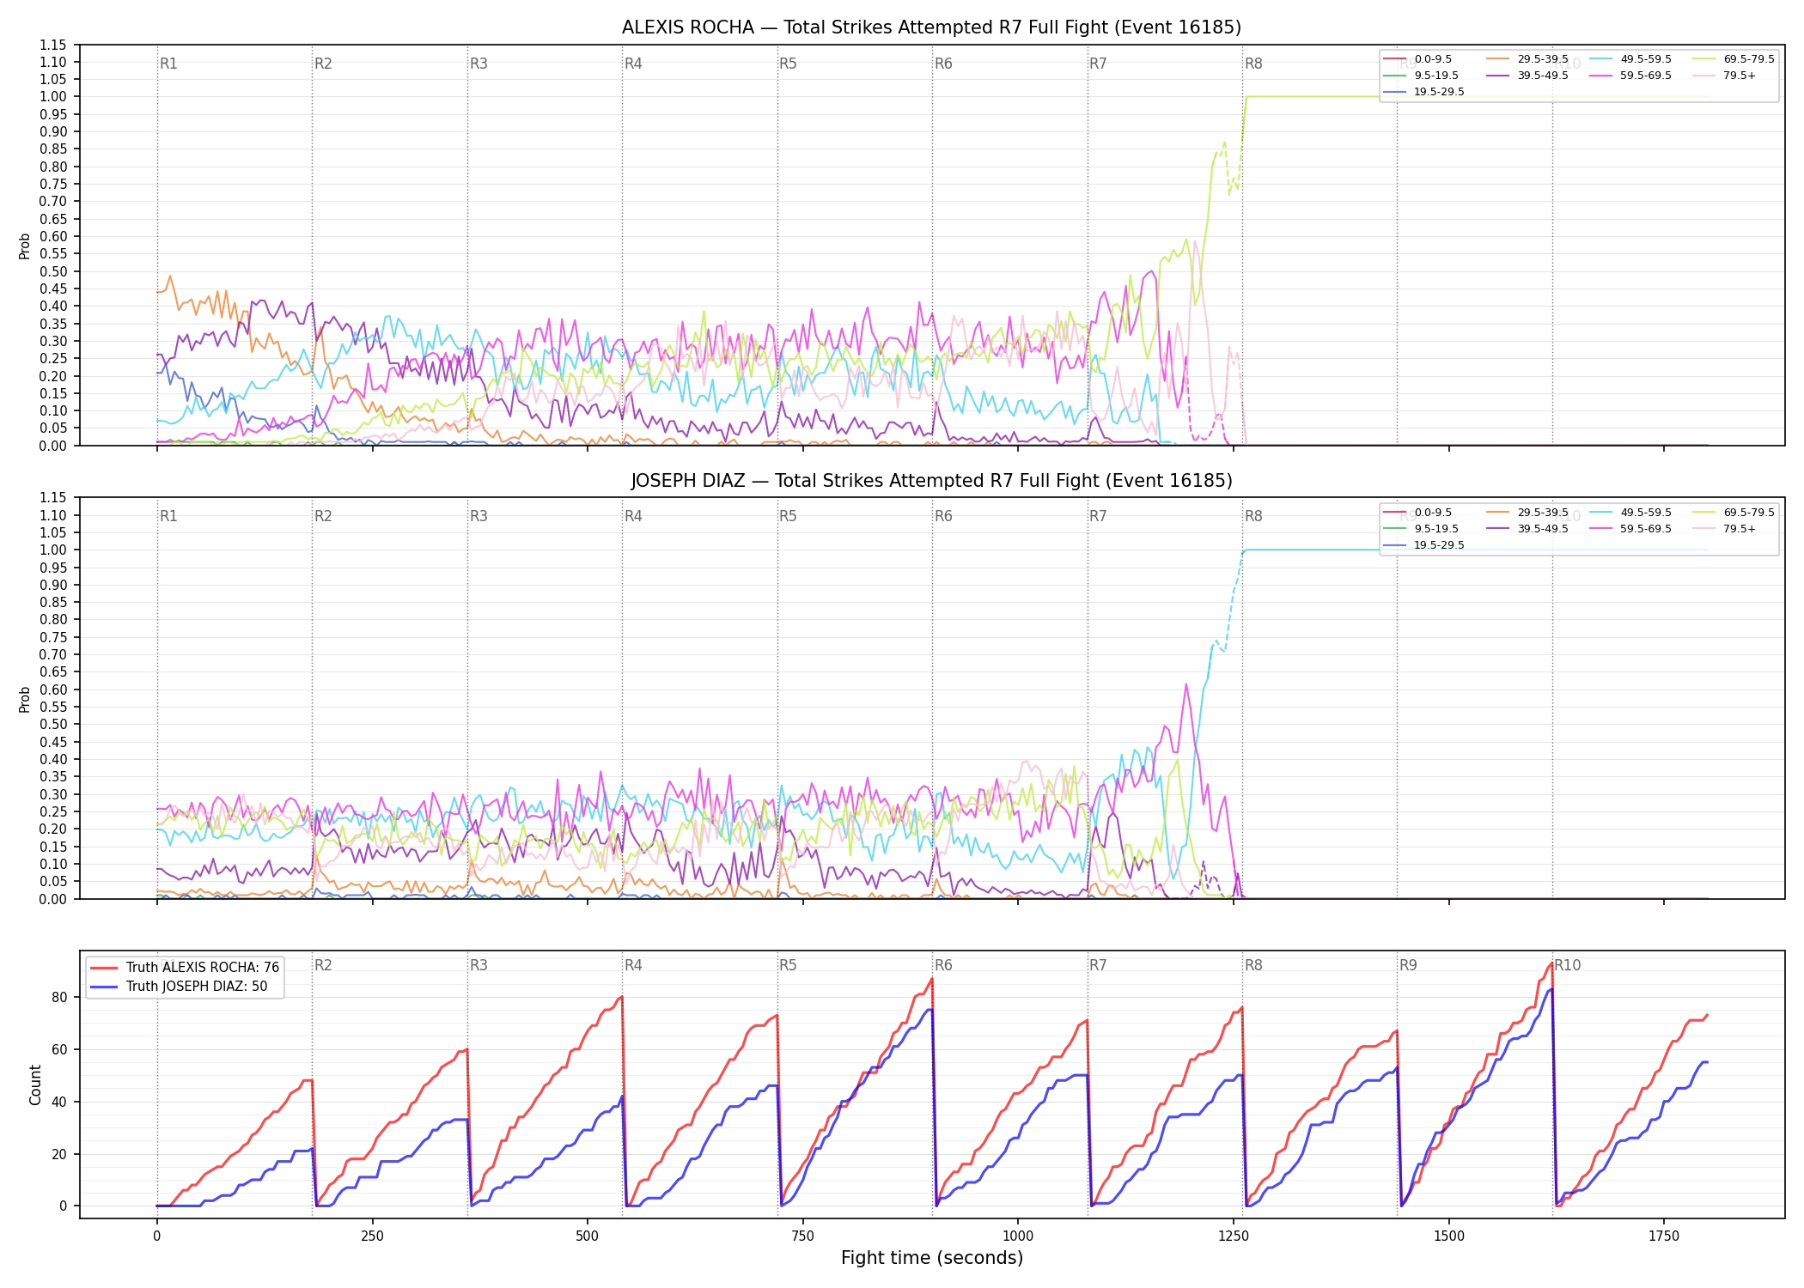Click the R10 round marker in the Count chart

[x=1568, y=965]
